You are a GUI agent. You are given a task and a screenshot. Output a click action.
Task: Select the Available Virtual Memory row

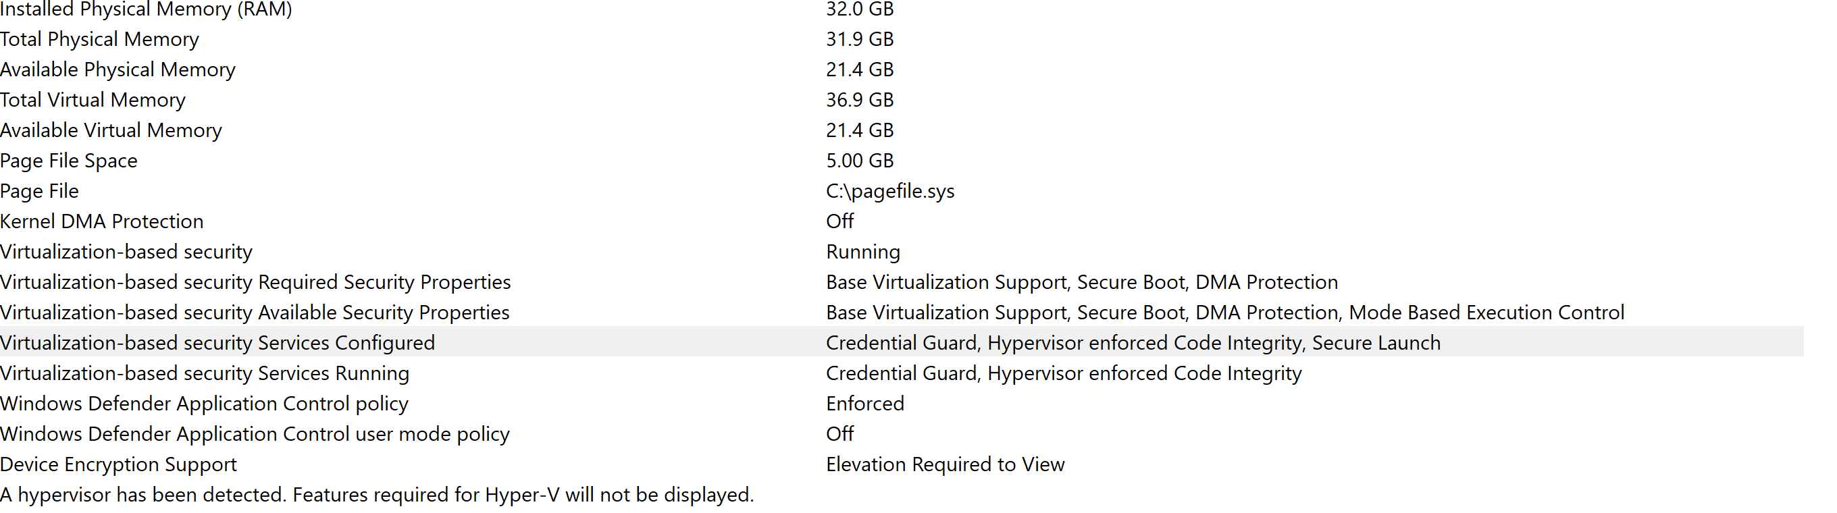click(x=111, y=130)
